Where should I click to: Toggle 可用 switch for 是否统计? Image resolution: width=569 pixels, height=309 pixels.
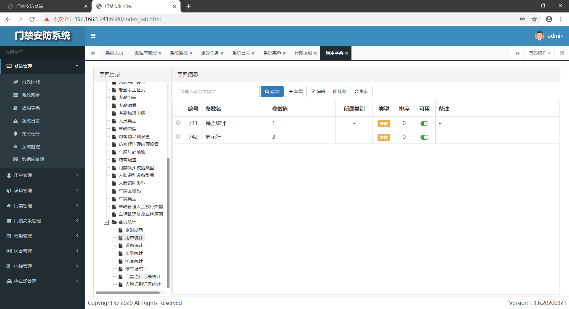(424, 124)
